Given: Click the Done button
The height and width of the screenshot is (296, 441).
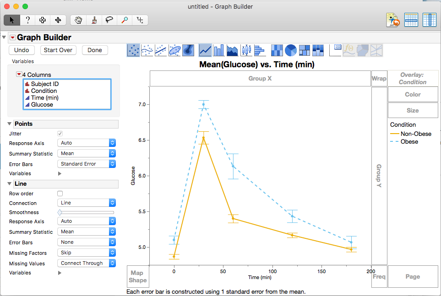Looking at the screenshot, I should [x=95, y=50].
